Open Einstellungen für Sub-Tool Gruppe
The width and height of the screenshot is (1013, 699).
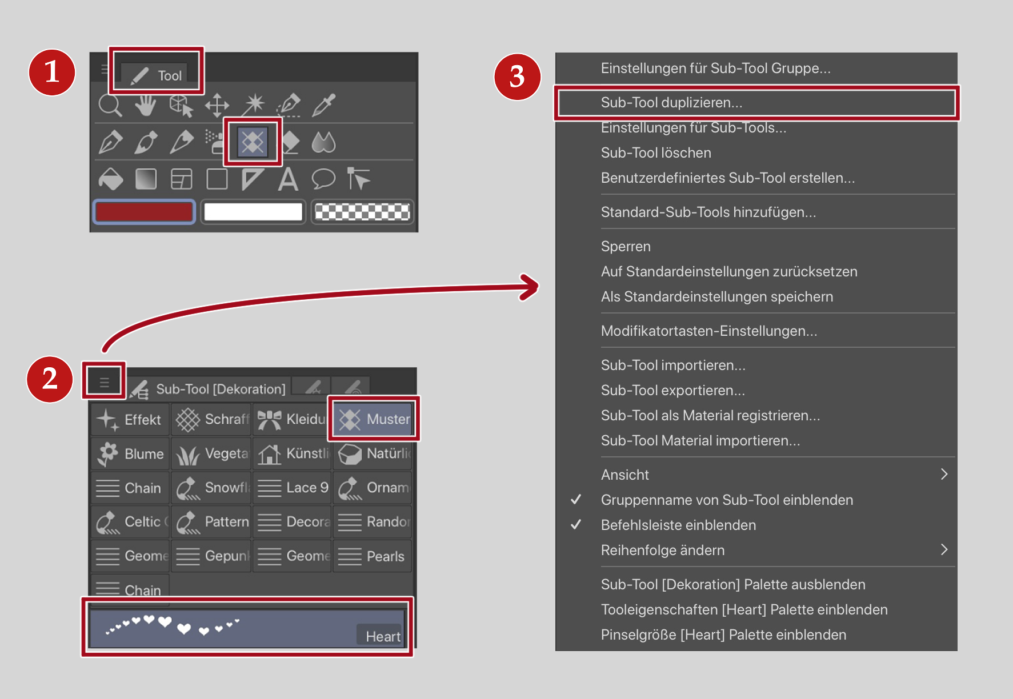click(756, 69)
